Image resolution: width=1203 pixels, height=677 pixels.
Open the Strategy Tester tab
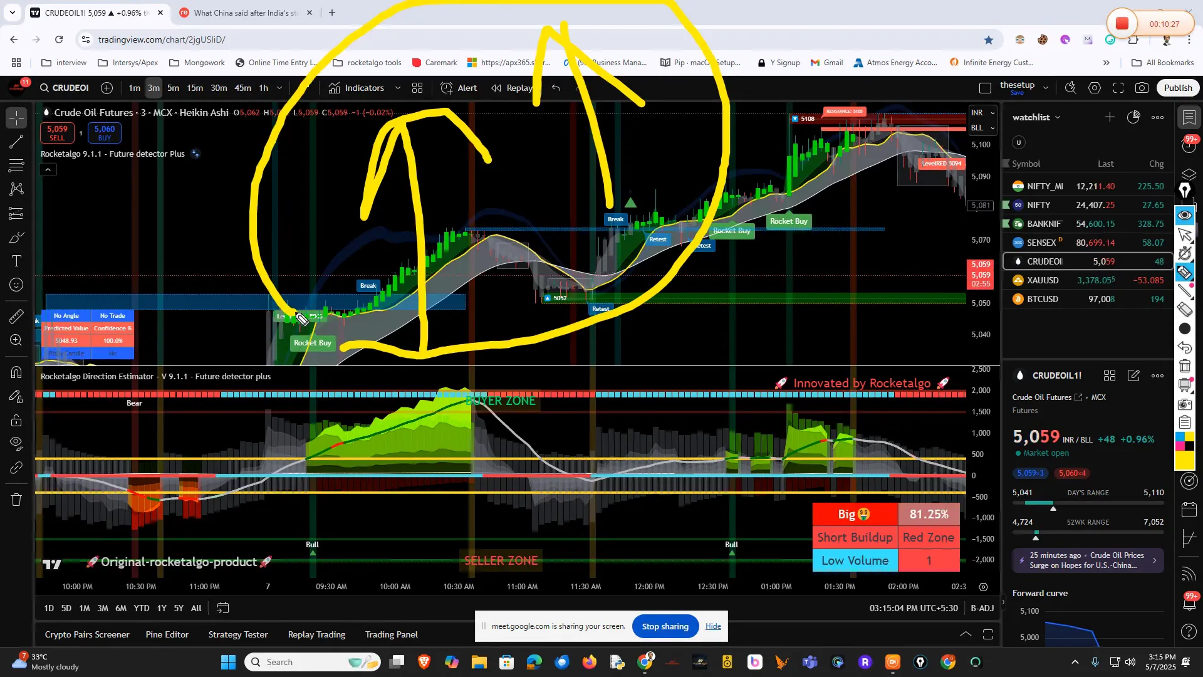pos(238,634)
